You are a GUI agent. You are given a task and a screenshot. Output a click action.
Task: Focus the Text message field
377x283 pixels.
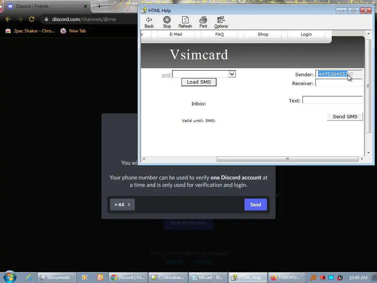(332, 100)
